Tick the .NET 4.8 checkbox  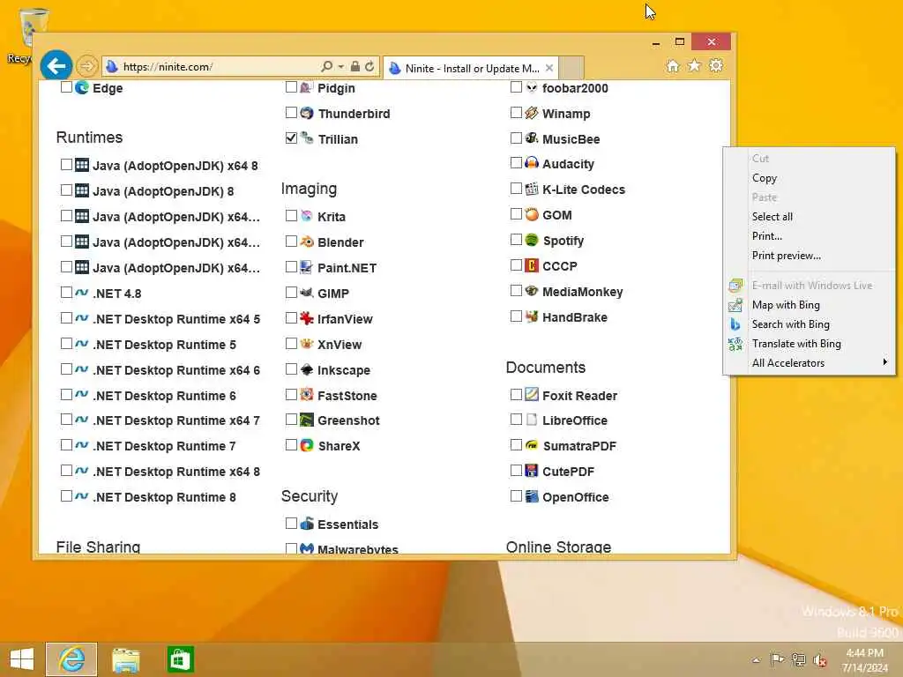[66, 293]
